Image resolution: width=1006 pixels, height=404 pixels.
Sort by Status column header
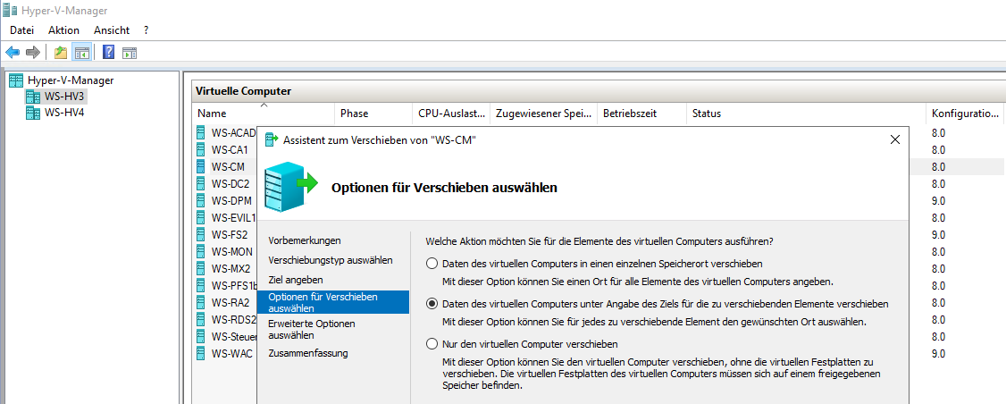pos(807,113)
